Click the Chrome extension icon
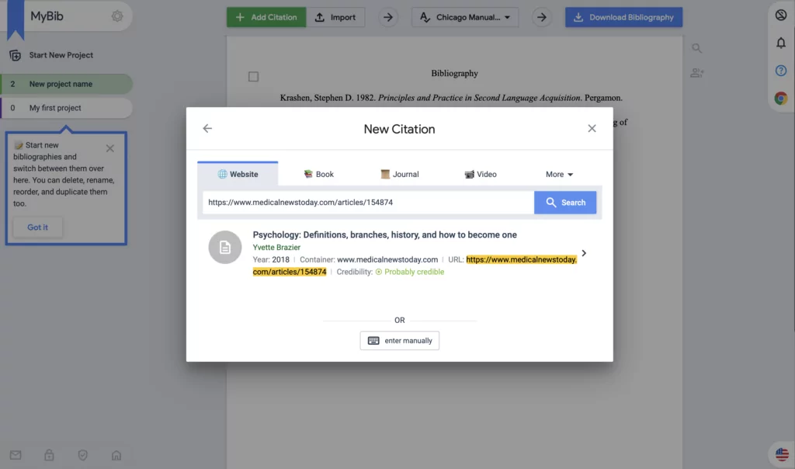The width and height of the screenshot is (795, 469). (781, 98)
